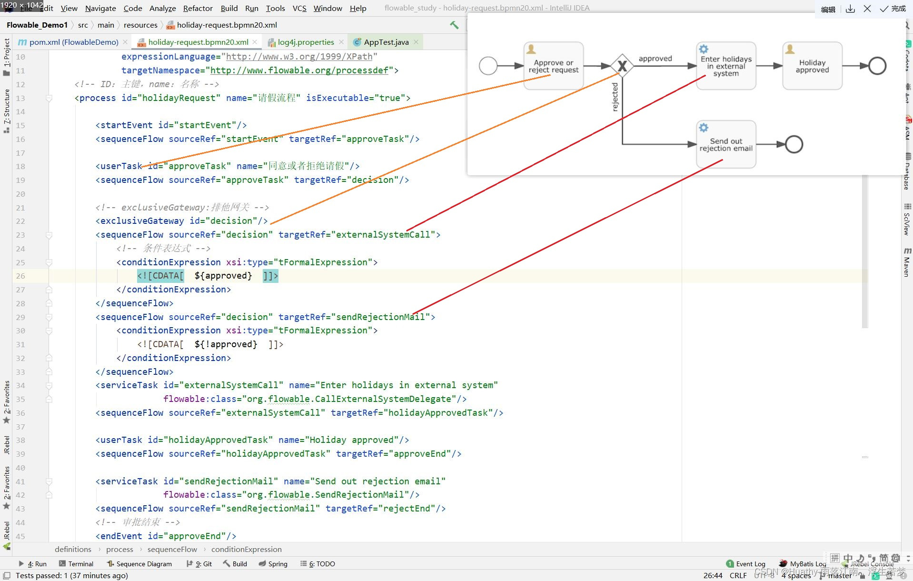
Task: Open the View menu
Action: pyautogui.click(x=69, y=8)
